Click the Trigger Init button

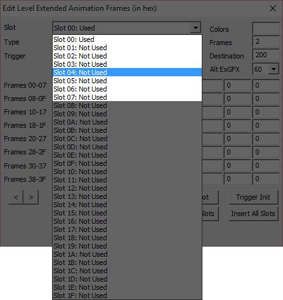coord(253,197)
